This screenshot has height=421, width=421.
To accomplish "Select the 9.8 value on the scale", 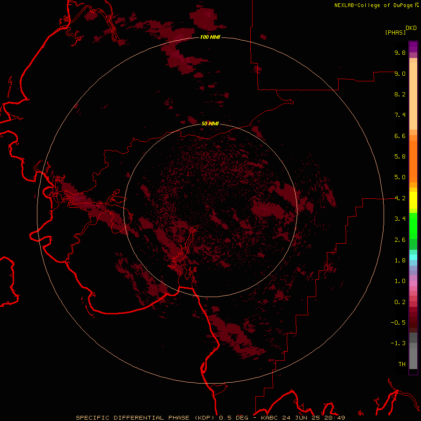I will (x=400, y=52).
